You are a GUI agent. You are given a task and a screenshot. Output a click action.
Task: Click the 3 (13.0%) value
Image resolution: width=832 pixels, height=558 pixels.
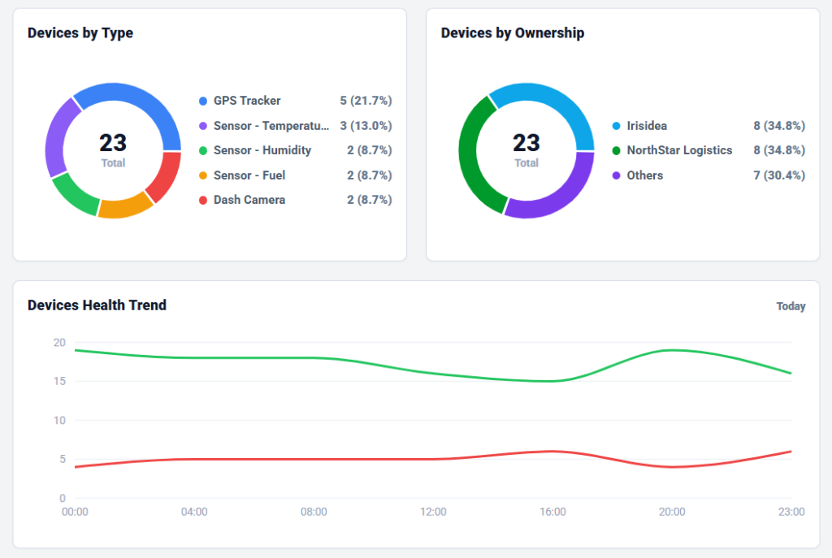[x=366, y=126]
